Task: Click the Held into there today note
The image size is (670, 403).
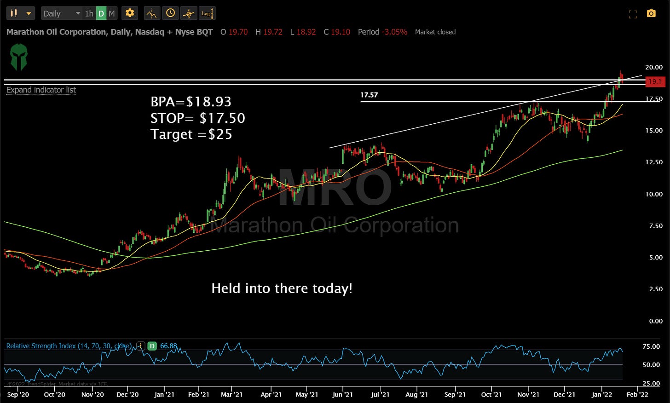Action: 282,288
